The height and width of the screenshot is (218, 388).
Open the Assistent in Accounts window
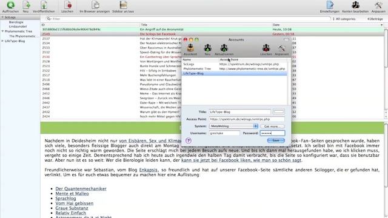[x=190, y=48]
